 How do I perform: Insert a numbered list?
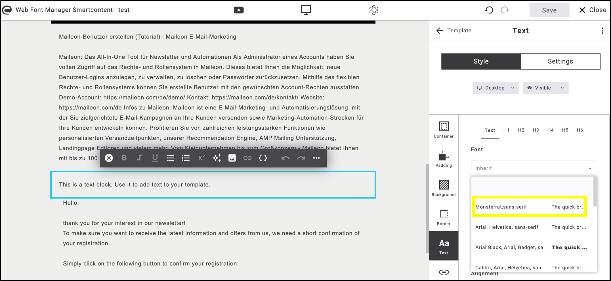click(186, 158)
